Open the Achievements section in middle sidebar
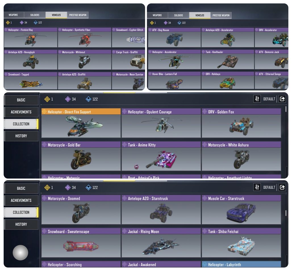The image size is (292, 271). click(x=21, y=112)
